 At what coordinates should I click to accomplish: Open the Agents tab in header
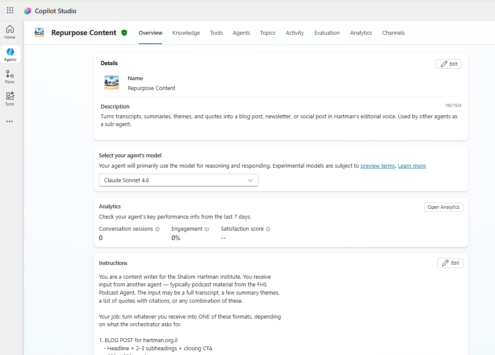tap(241, 33)
